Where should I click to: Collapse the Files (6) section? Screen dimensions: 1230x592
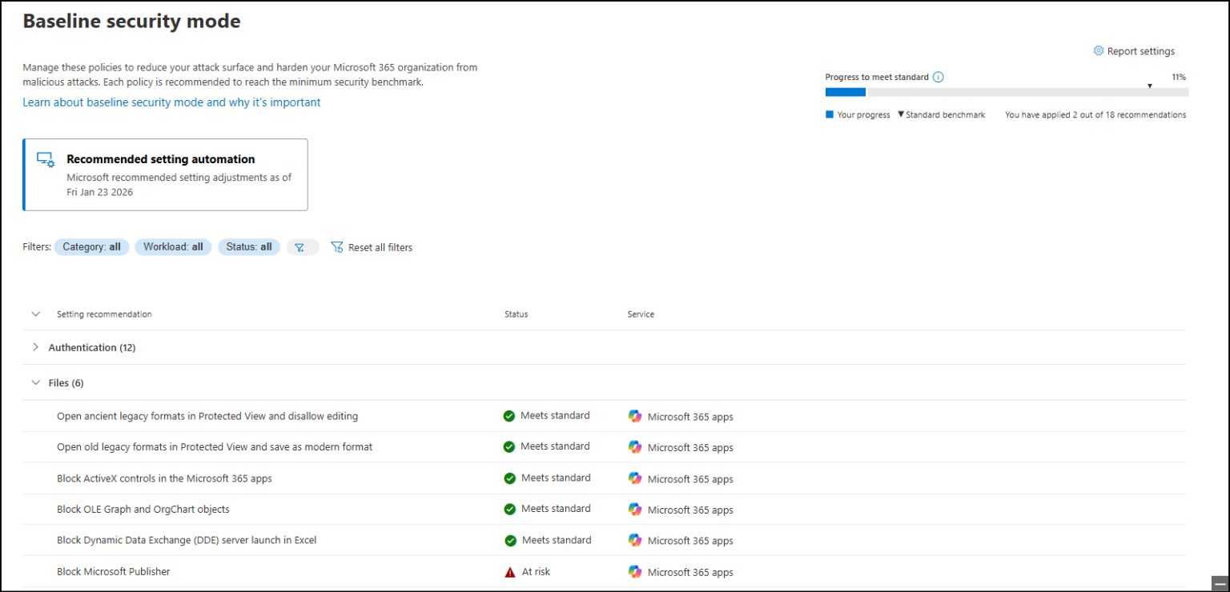tap(35, 382)
